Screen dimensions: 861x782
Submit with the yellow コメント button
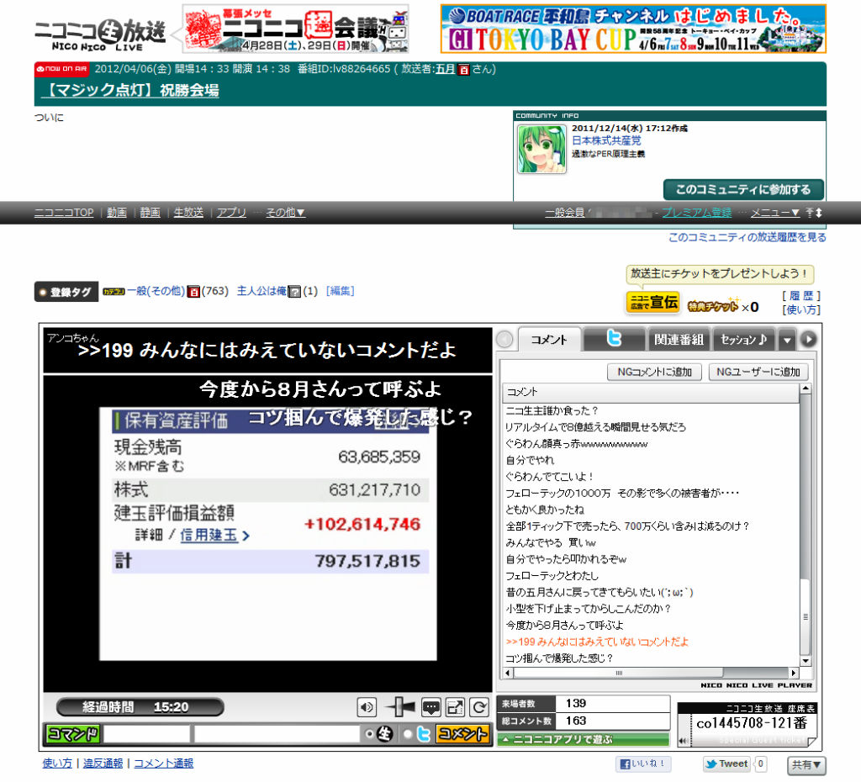[x=463, y=734]
